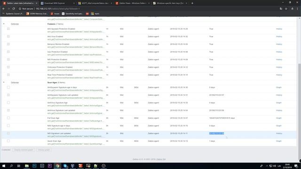Click the AntiVirus Signature Last updated item name

[61, 110]
